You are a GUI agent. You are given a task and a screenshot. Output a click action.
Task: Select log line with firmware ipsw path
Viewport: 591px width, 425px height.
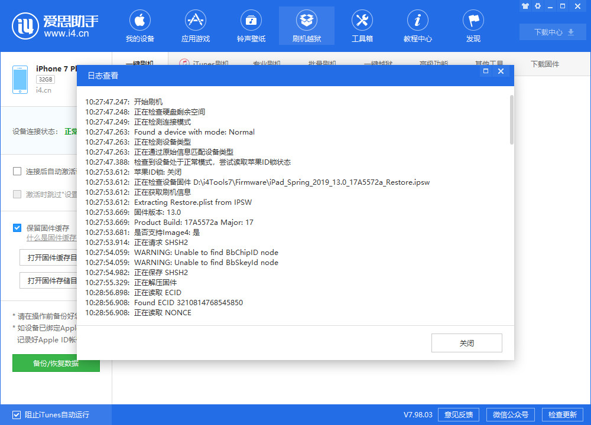pos(258,182)
